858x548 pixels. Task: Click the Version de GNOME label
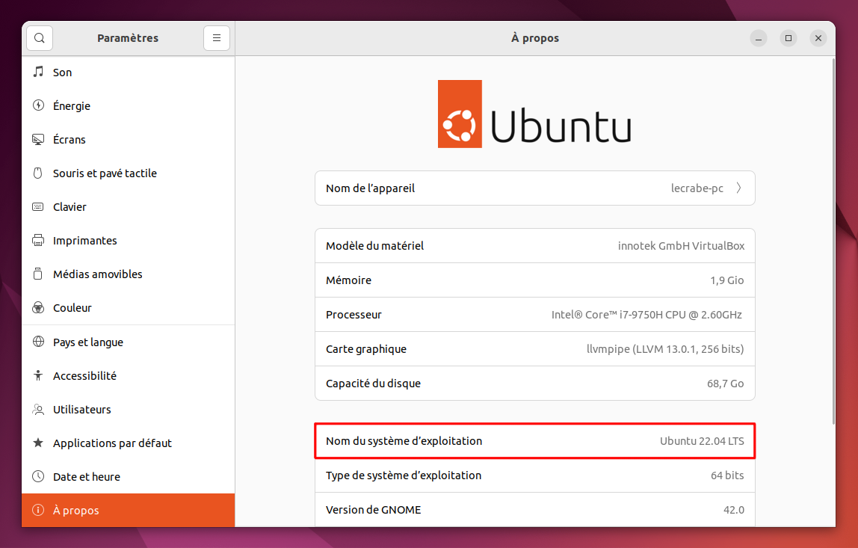373,510
